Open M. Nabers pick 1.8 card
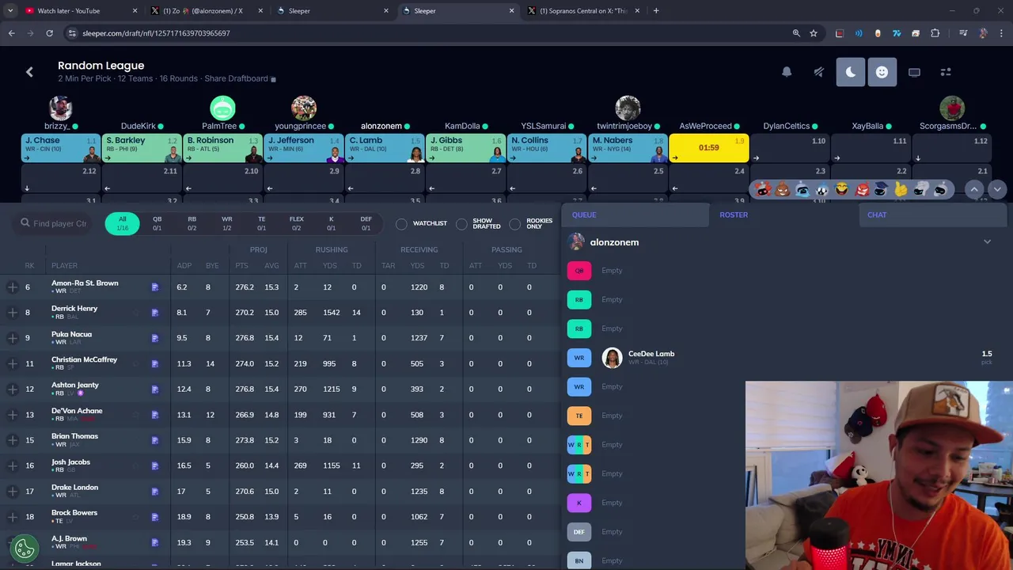Viewport: 1013px width, 570px height. click(628, 148)
